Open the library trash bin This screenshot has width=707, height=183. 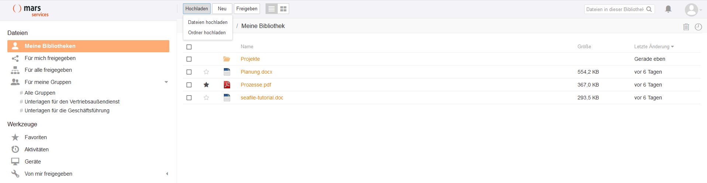click(686, 27)
